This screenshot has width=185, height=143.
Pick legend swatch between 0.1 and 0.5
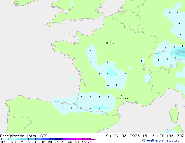[5, 139]
